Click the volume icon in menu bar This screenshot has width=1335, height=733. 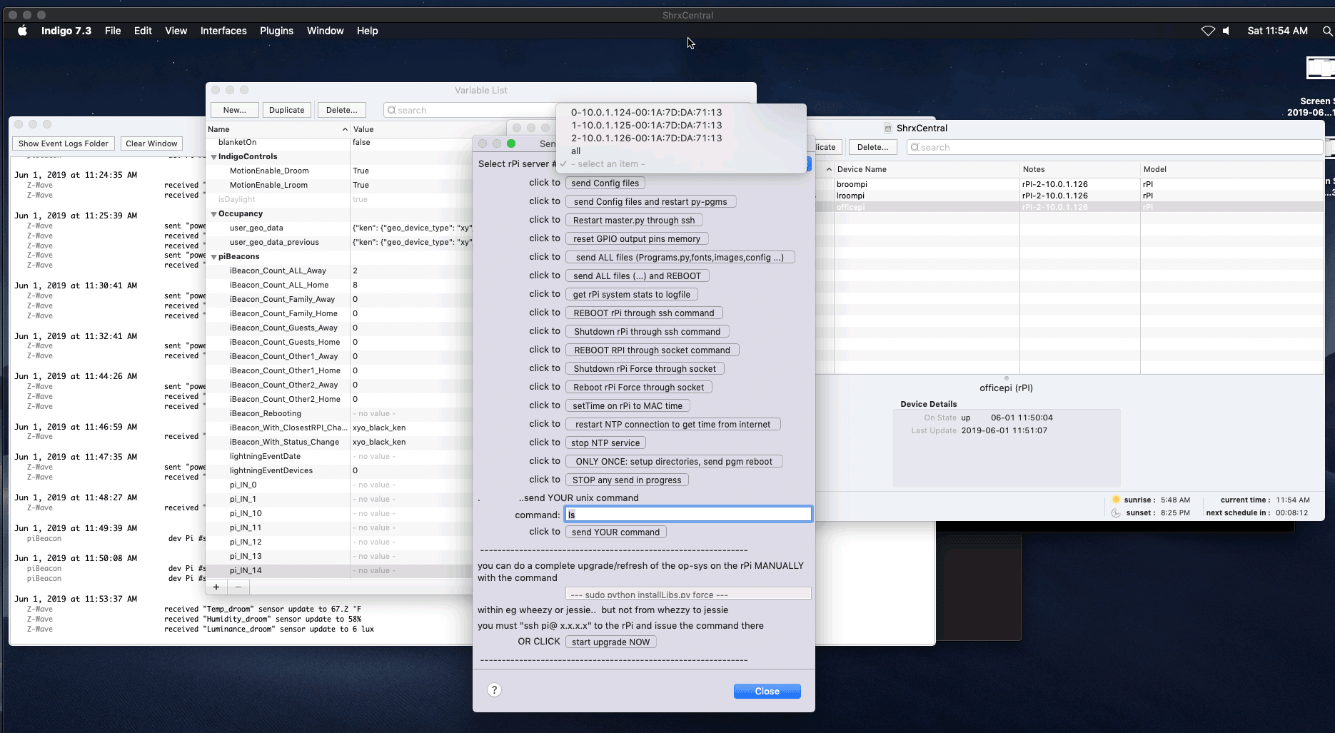tap(1226, 31)
